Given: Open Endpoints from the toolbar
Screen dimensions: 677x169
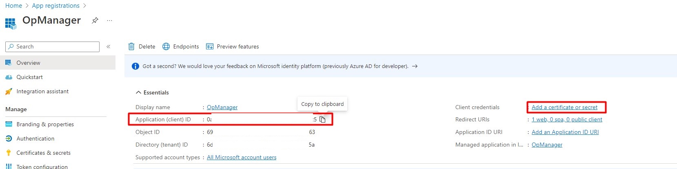Looking at the screenshot, I should [181, 46].
